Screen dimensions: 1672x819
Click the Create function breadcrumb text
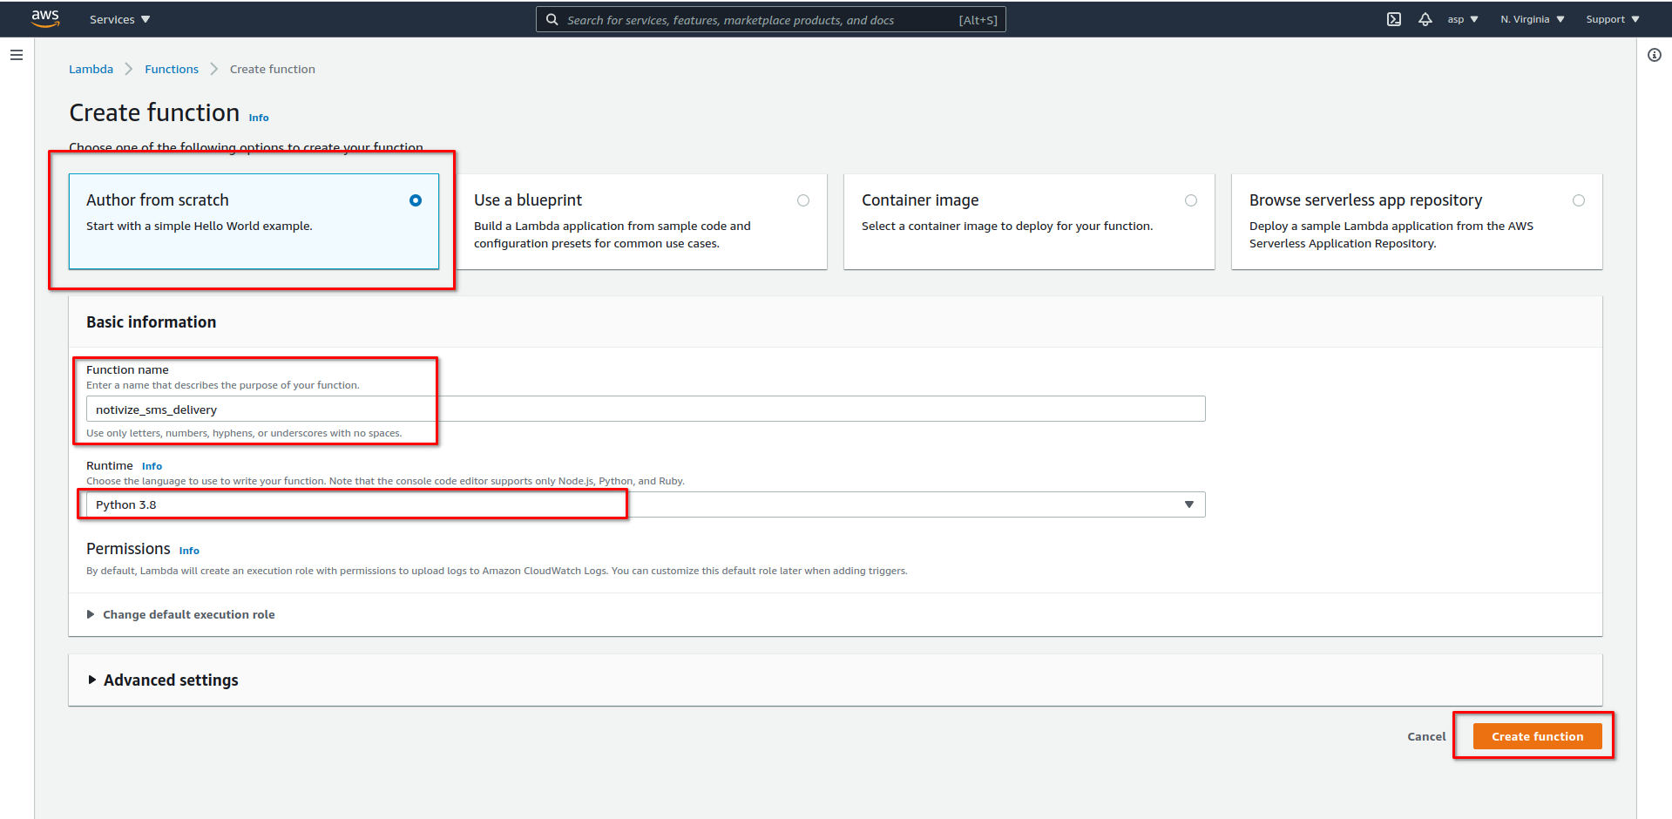click(x=273, y=69)
